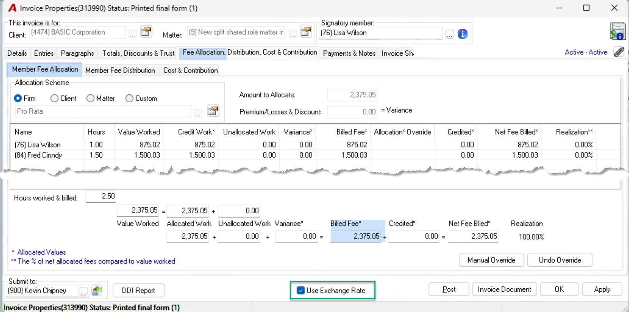
Task: Click the highlighted Billed Fee total field
Action: [355, 236]
